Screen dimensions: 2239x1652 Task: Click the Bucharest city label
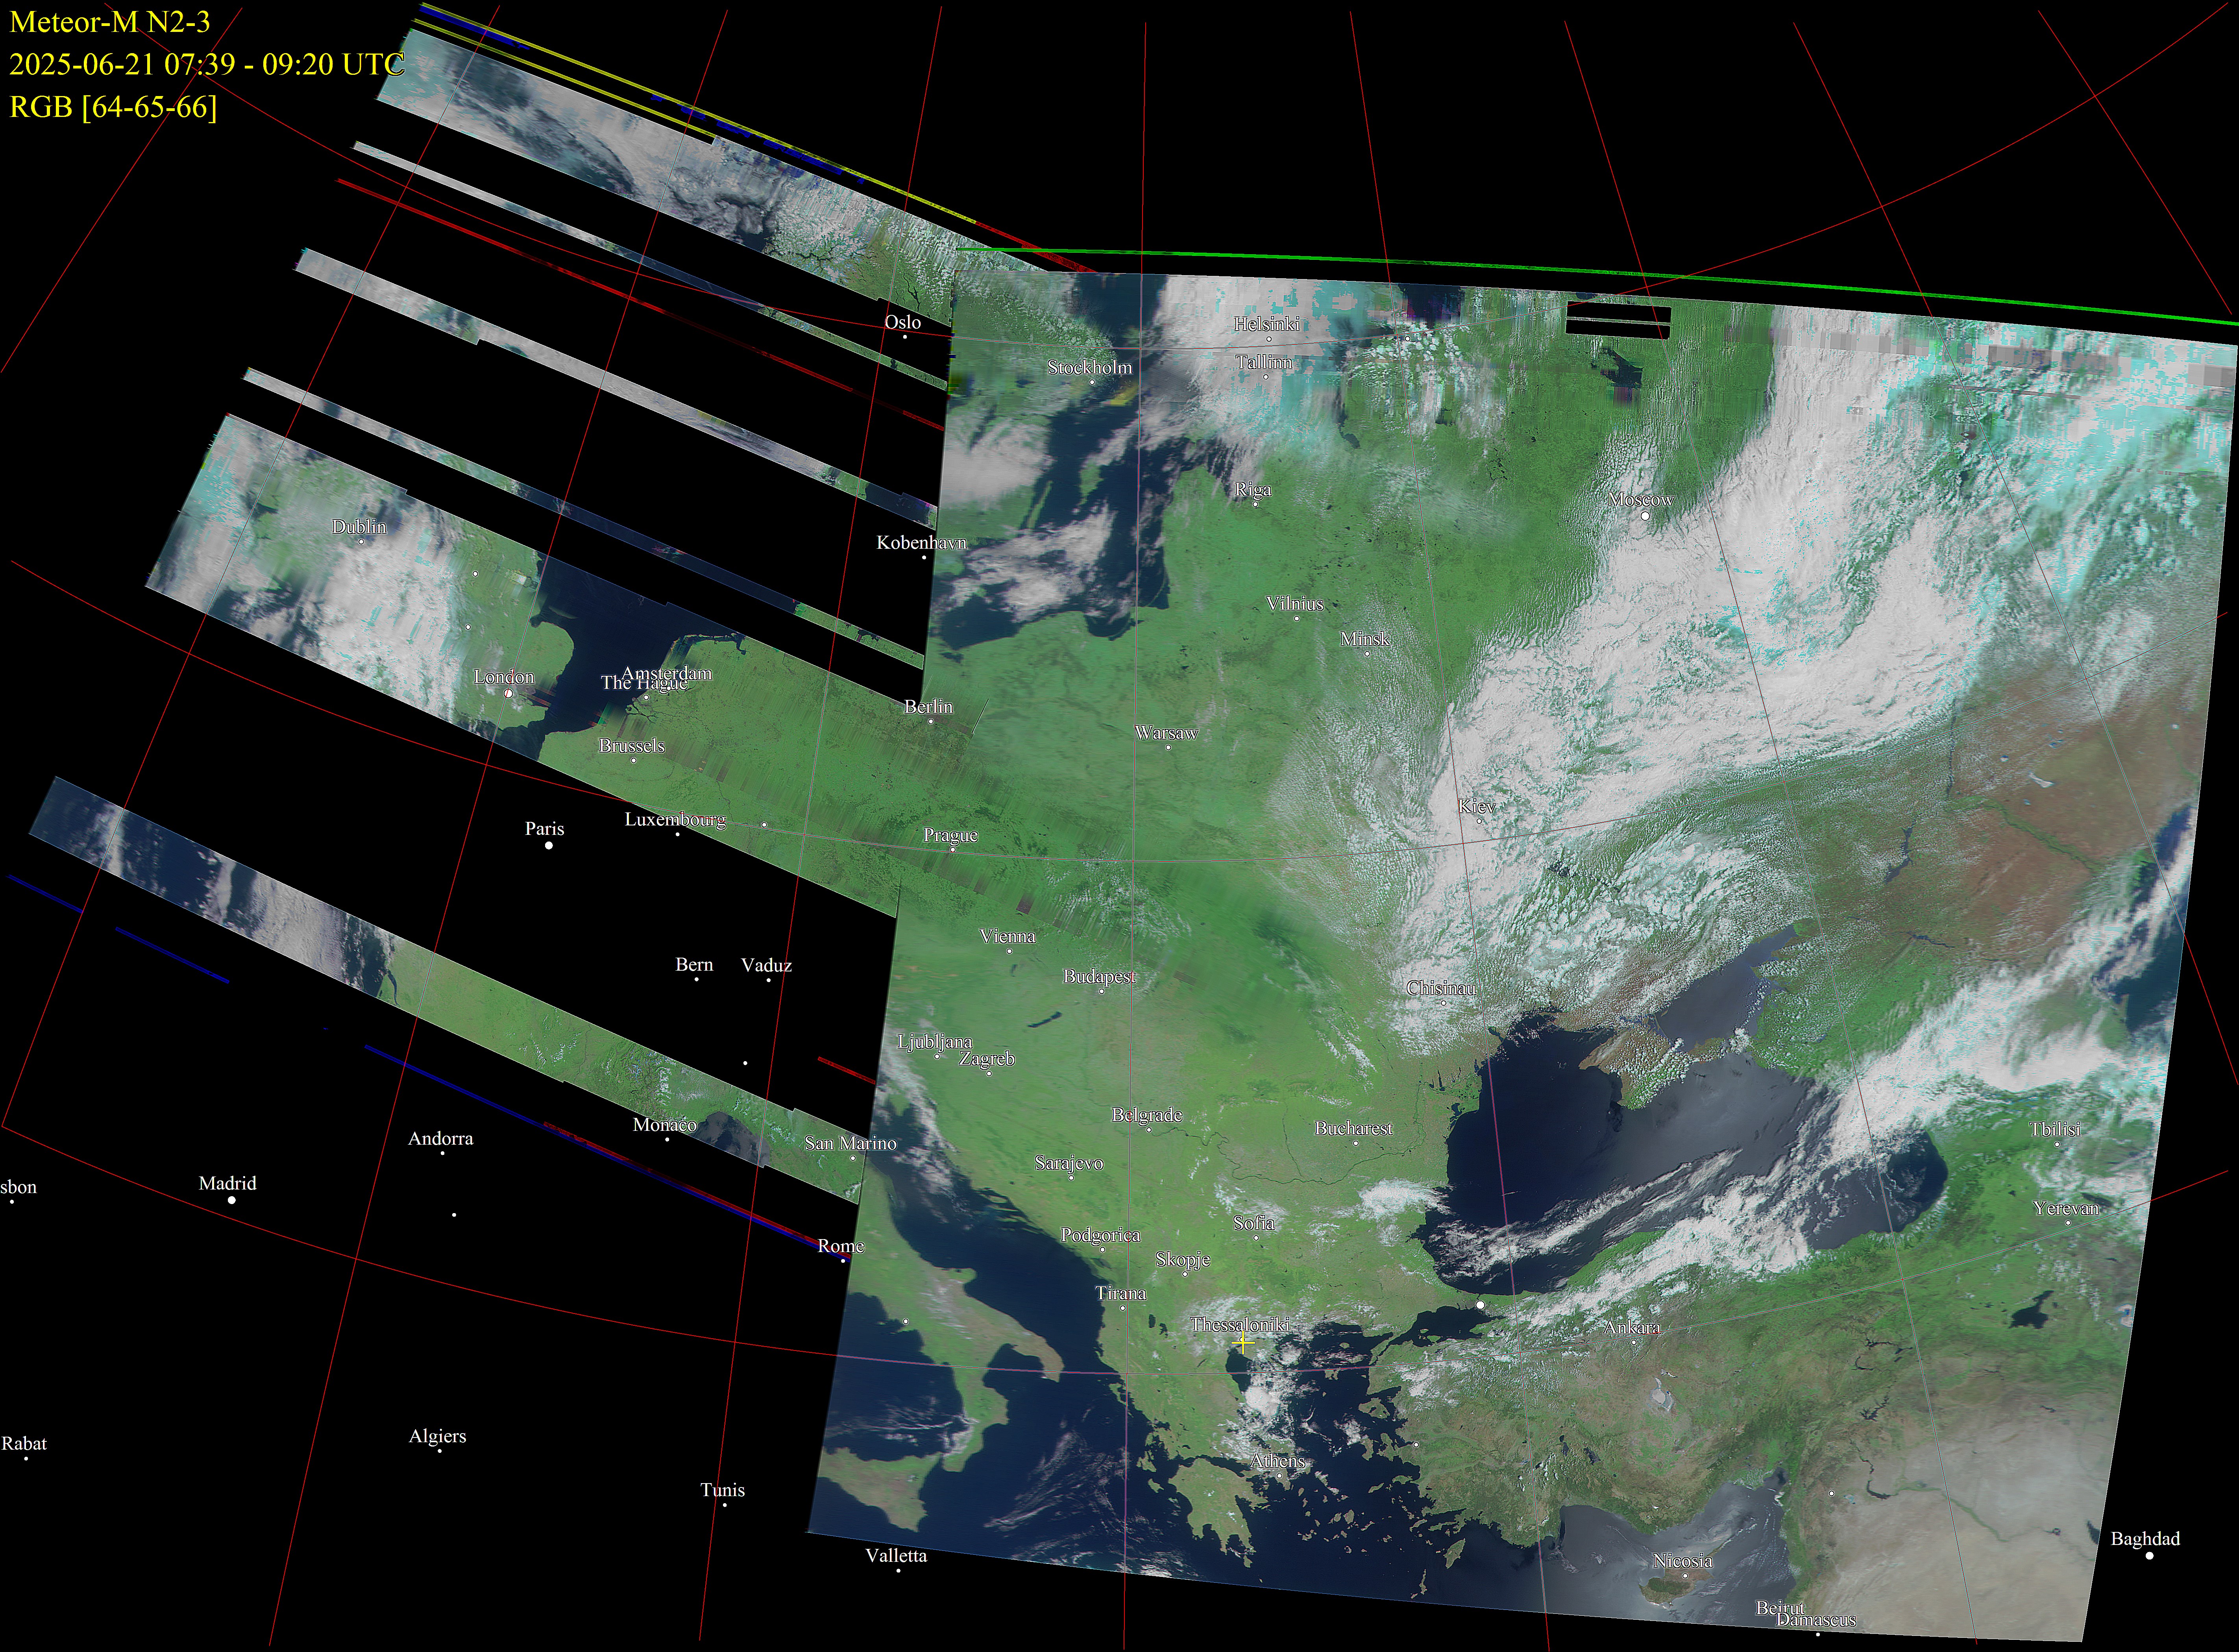pyautogui.click(x=1354, y=1129)
